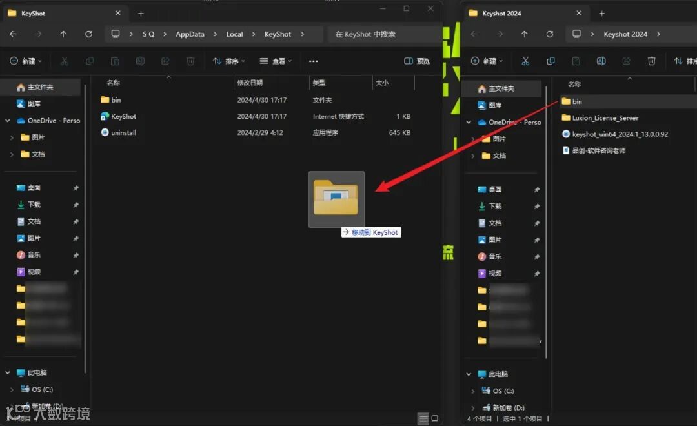
Task: Click the cut icon in KeyShot window
Action: pyautogui.click(x=64, y=61)
